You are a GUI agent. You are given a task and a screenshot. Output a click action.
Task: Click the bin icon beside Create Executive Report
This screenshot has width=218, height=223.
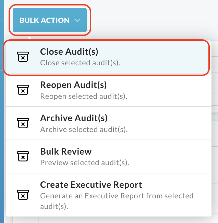click(23, 195)
